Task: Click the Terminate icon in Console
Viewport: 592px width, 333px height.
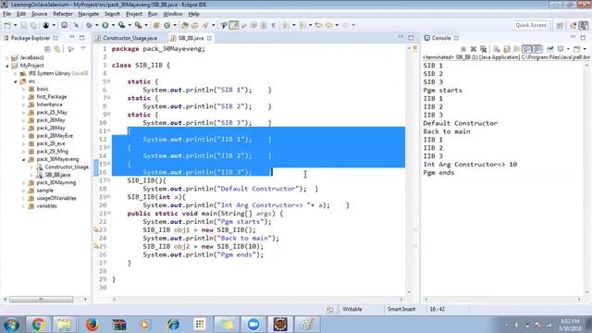Action: coord(463,49)
